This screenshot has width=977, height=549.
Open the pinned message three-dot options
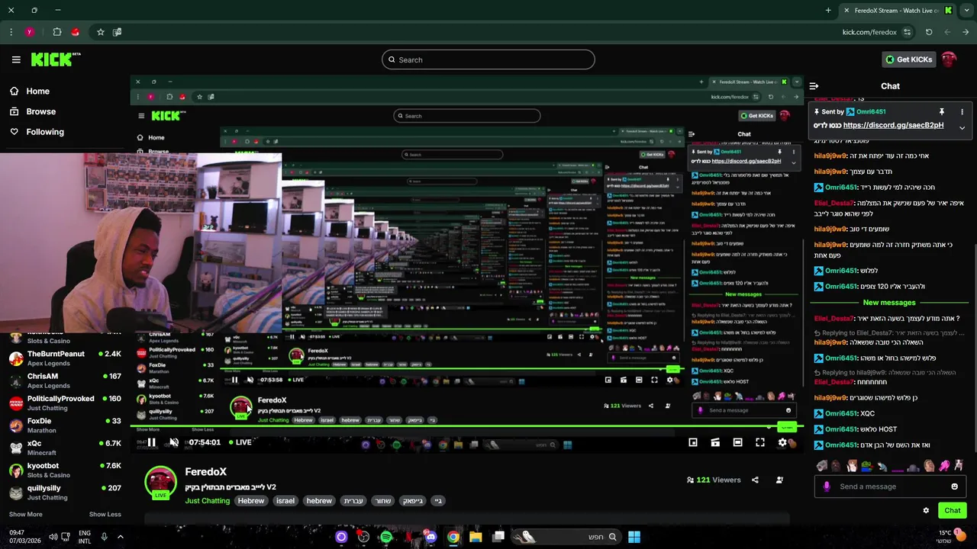pos(962,112)
